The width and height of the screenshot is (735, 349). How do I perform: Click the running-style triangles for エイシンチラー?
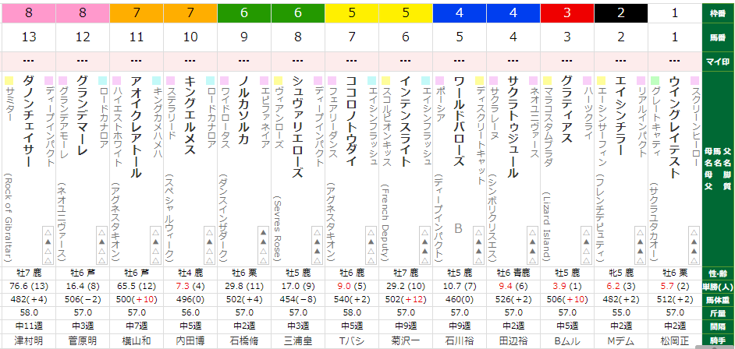coord(639,245)
